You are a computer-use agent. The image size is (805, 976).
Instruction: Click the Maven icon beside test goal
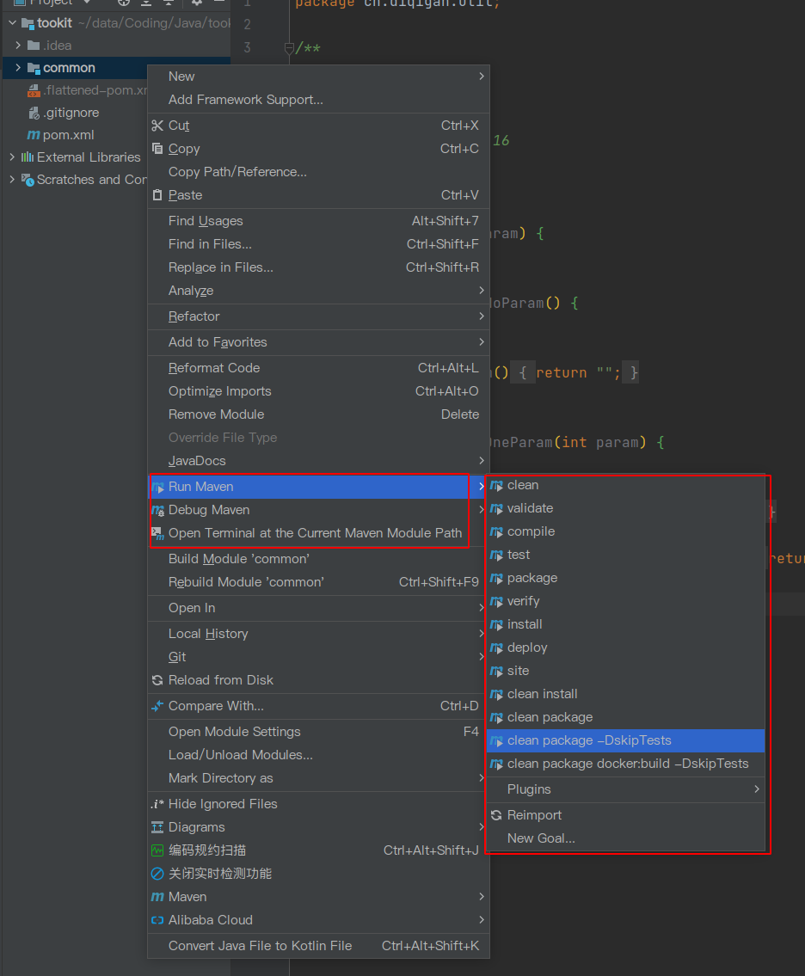pyautogui.click(x=496, y=555)
